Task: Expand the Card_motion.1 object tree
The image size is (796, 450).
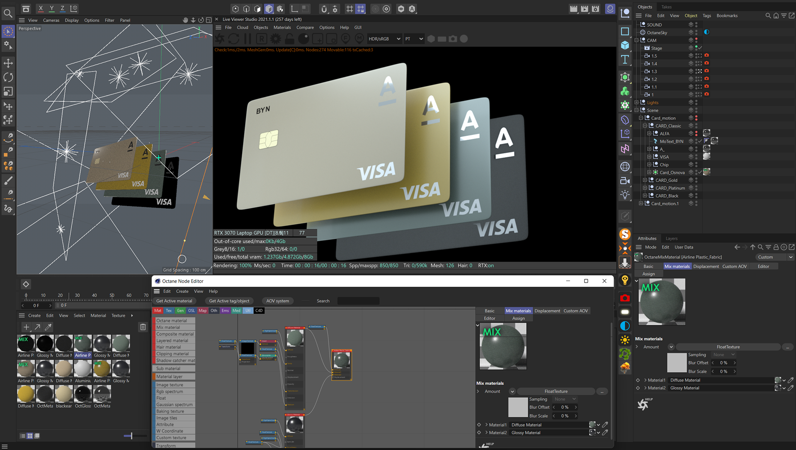Action: pyautogui.click(x=641, y=203)
